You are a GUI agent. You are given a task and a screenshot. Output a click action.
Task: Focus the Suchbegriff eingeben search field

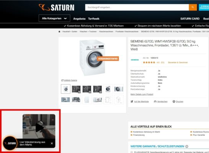tap(137, 7)
